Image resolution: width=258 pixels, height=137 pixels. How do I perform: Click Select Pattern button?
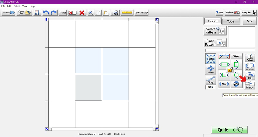coord(215,30)
